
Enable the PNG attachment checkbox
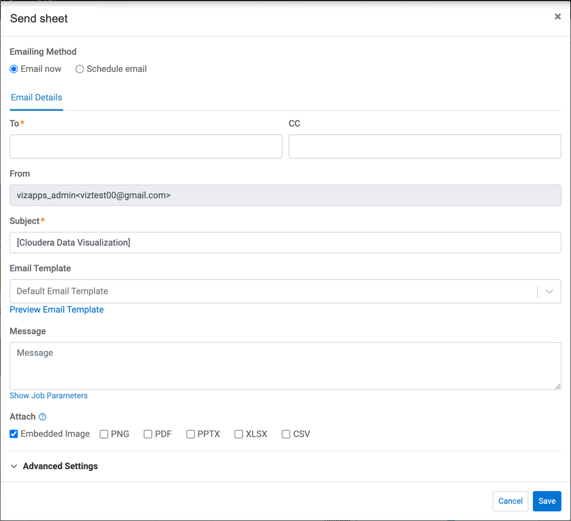104,434
